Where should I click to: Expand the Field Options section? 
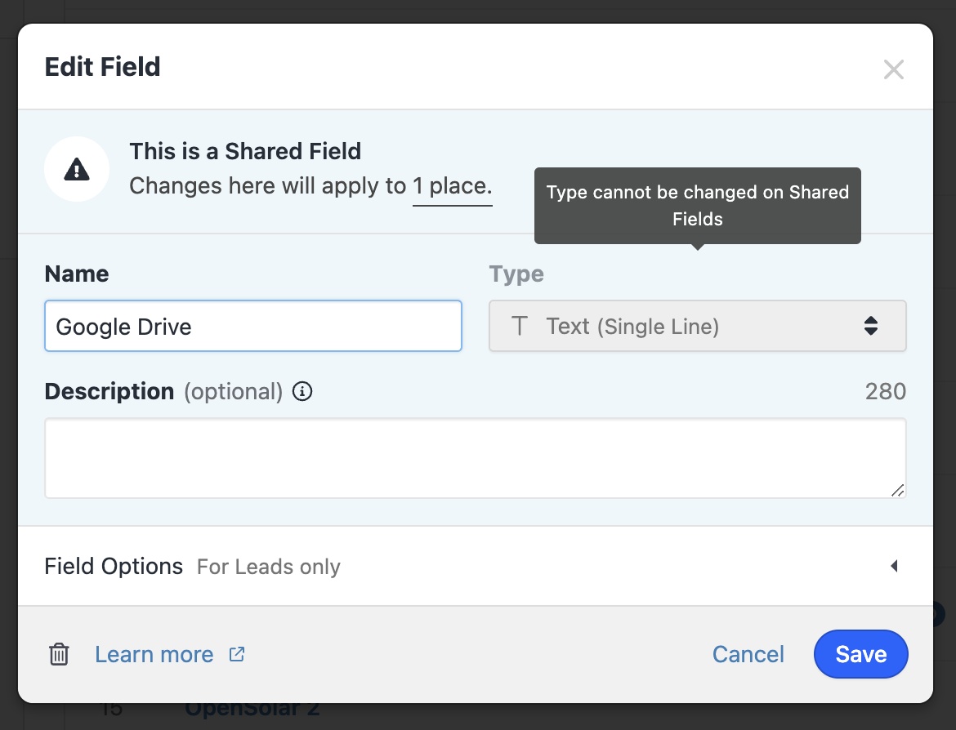pyautogui.click(x=114, y=567)
